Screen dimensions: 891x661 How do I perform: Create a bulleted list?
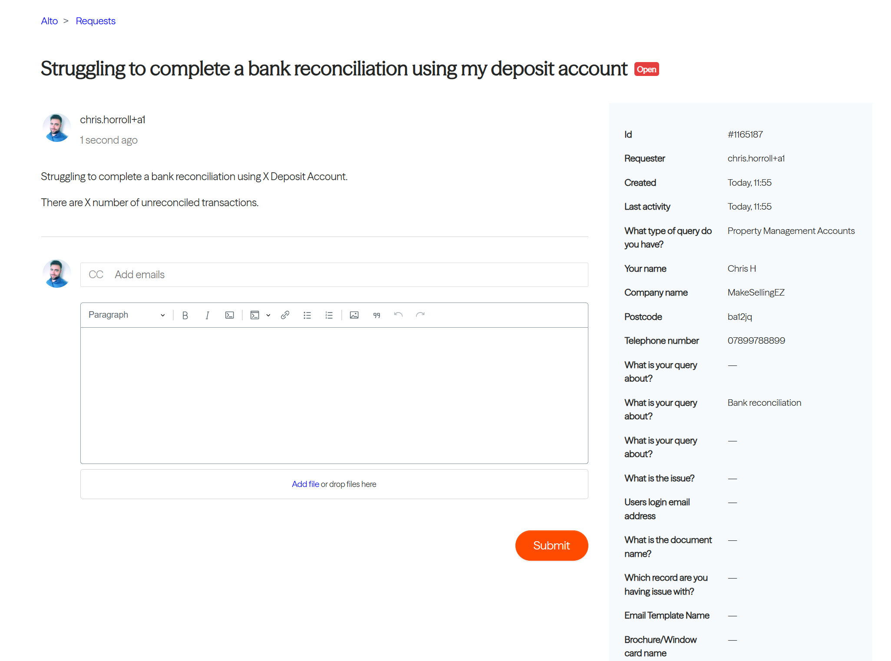pos(307,316)
